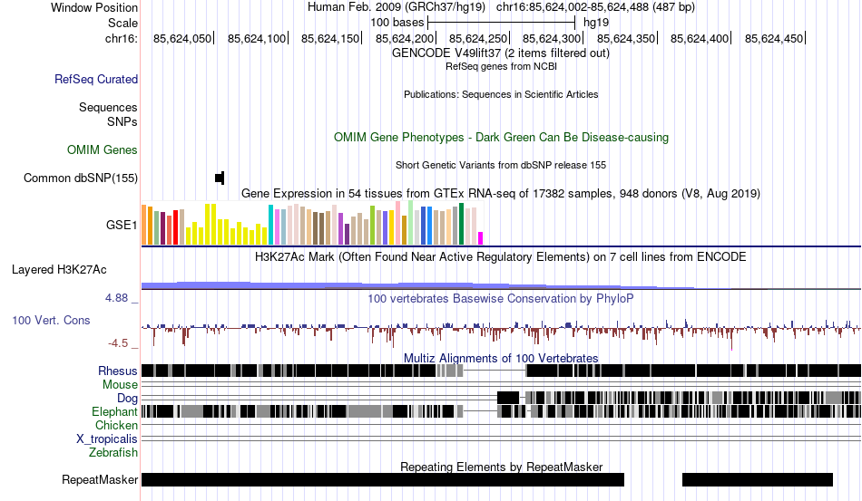Image resolution: width=862 pixels, height=501 pixels.
Task: Click Short Genetic Variants from dbSNP title
Action: [x=501, y=165]
